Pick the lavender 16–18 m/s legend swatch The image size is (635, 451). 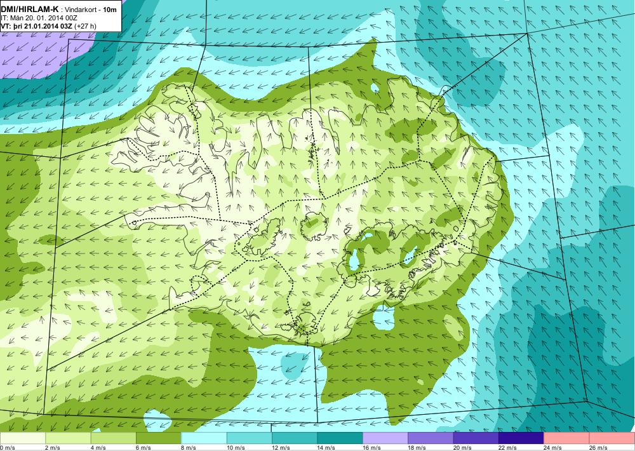click(x=385, y=438)
